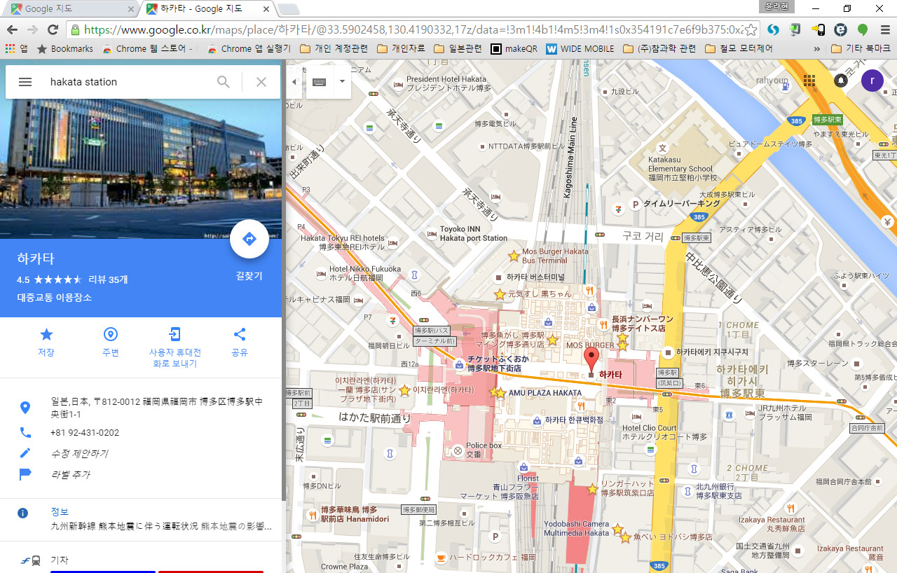Open the notifications bell icon

841,80
